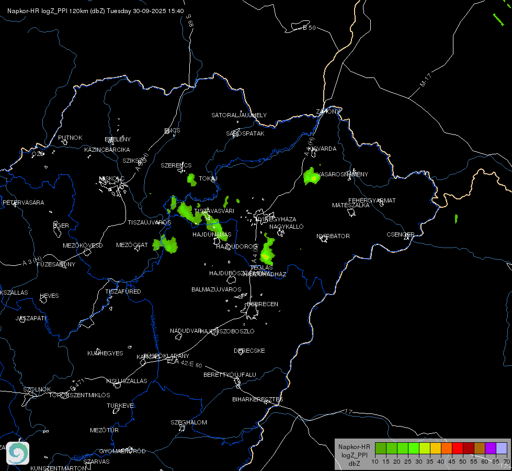The width and height of the screenshot is (512, 471).
Task: Select the 45-50 dBZ bright red legend swatch
Action: click(x=458, y=448)
